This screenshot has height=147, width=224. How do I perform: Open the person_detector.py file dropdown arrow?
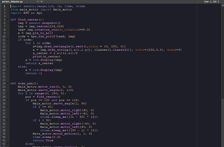point(38,2)
